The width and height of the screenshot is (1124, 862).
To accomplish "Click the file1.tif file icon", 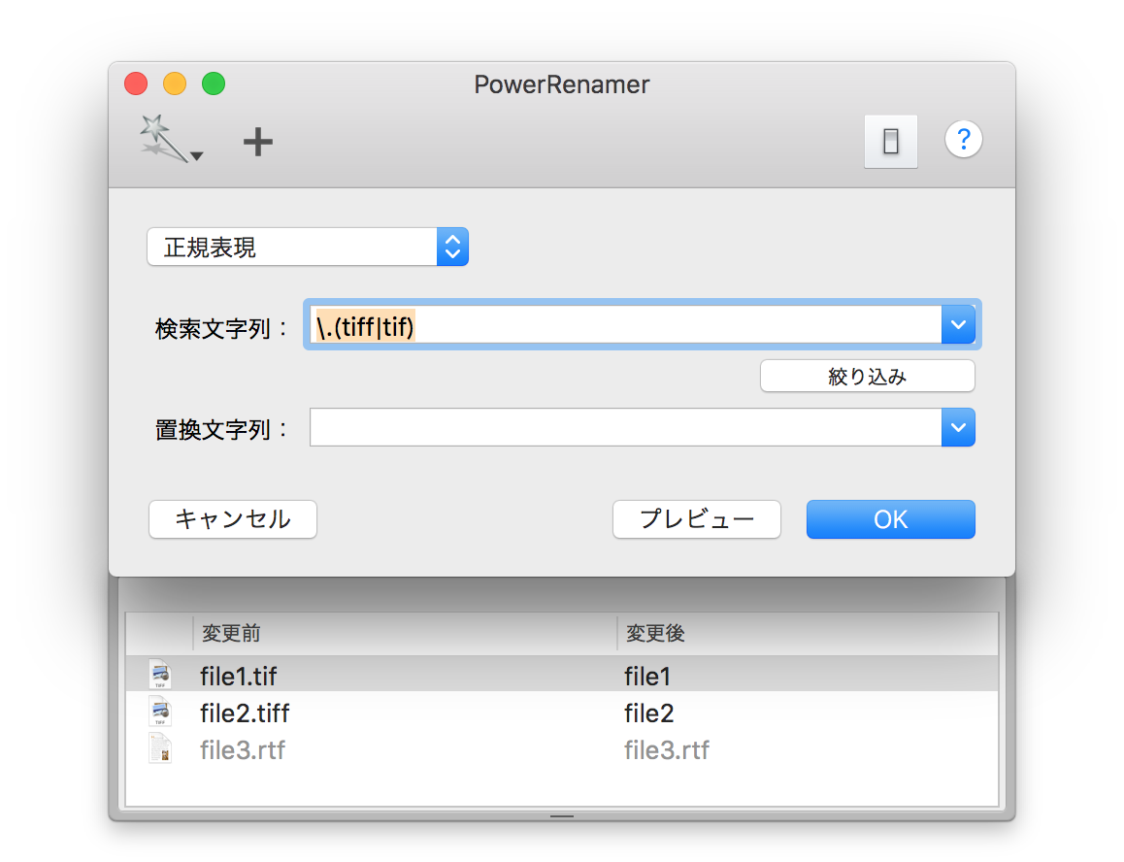I will 160,675.
